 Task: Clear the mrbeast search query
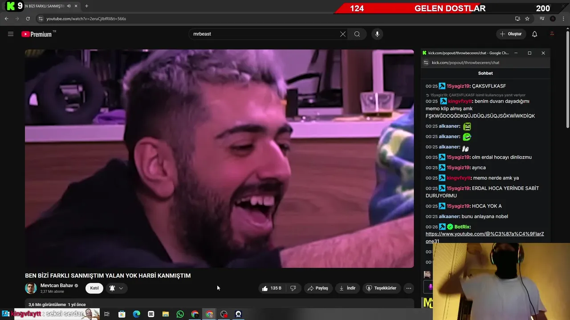click(x=343, y=34)
